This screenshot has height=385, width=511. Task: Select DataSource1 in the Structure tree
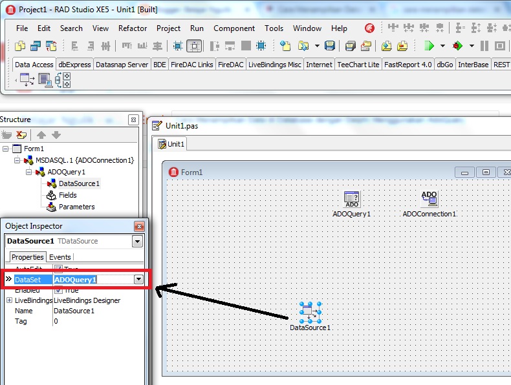pos(79,183)
